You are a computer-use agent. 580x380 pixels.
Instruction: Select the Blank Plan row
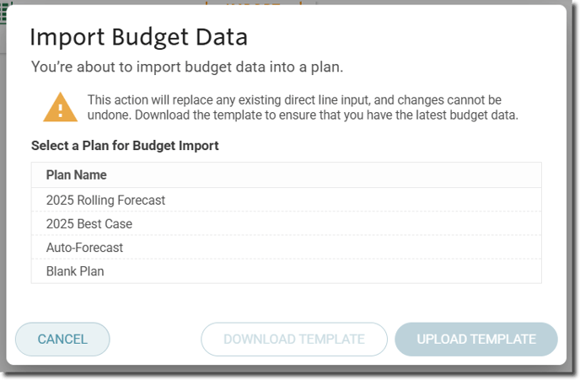pos(287,271)
